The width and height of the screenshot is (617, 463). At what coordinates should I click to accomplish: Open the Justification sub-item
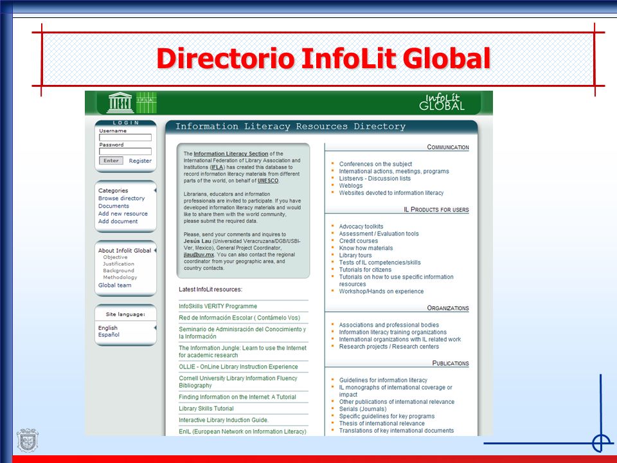[x=118, y=264]
